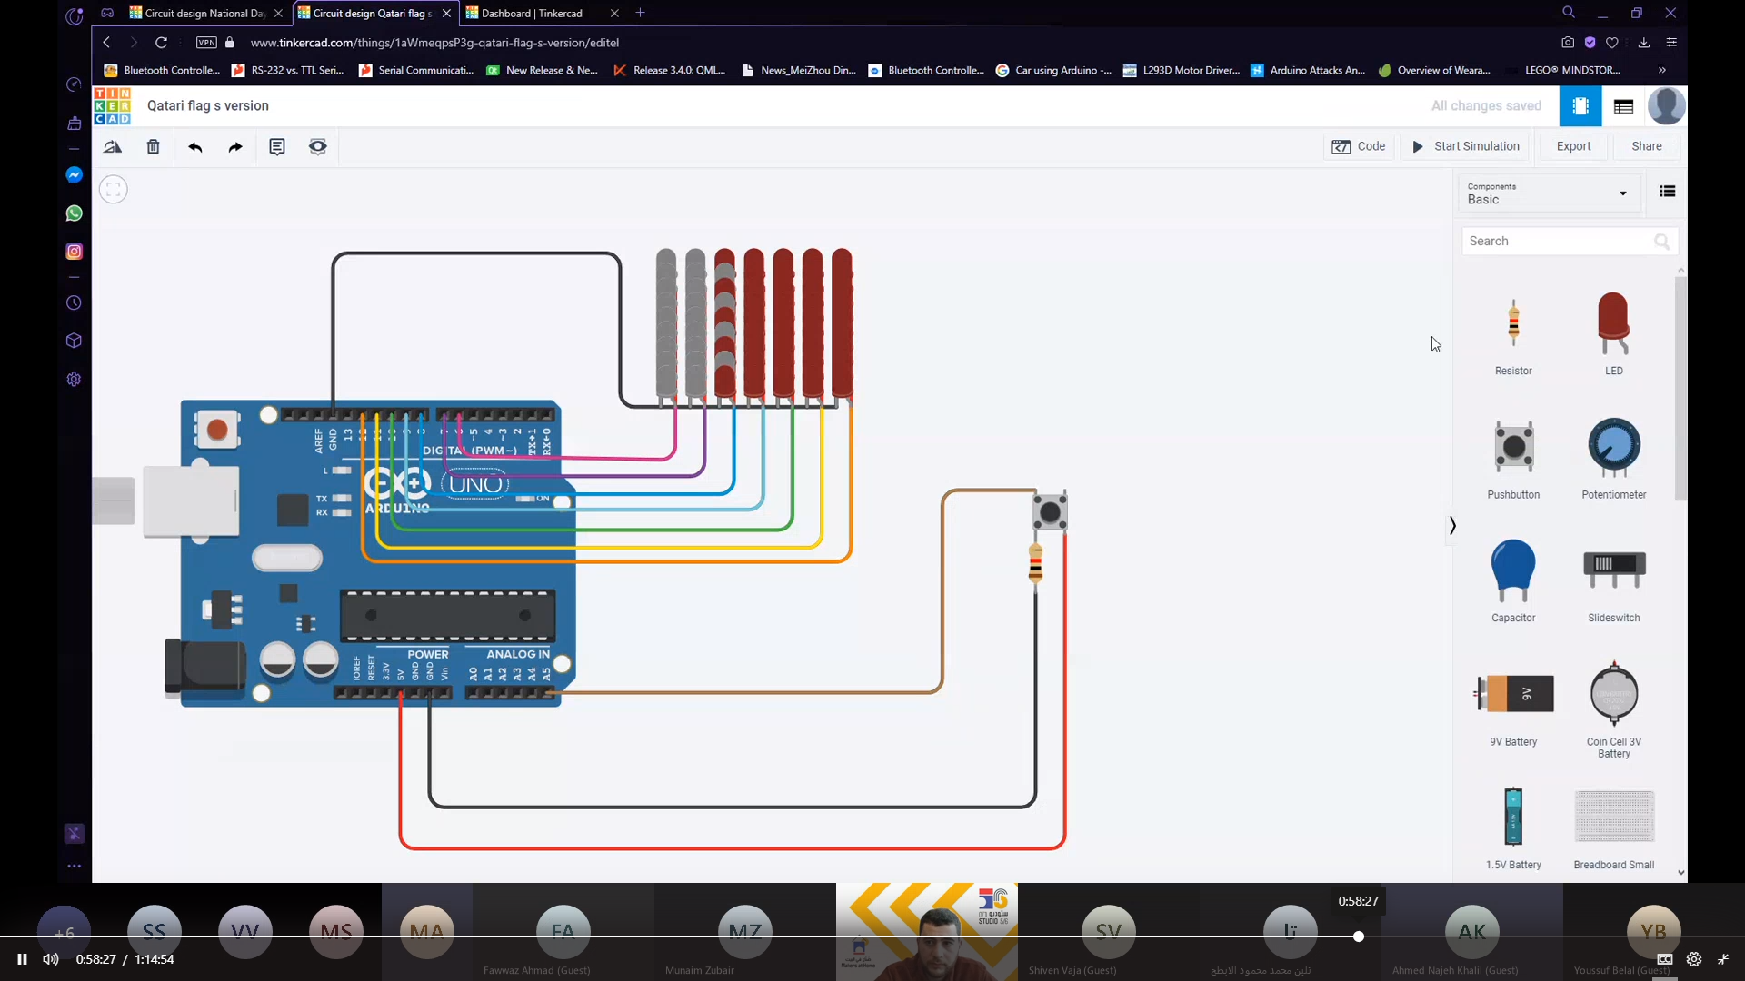The height and width of the screenshot is (981, 1745).
Task: Undo the last action
Action: (x=194, y=146)
